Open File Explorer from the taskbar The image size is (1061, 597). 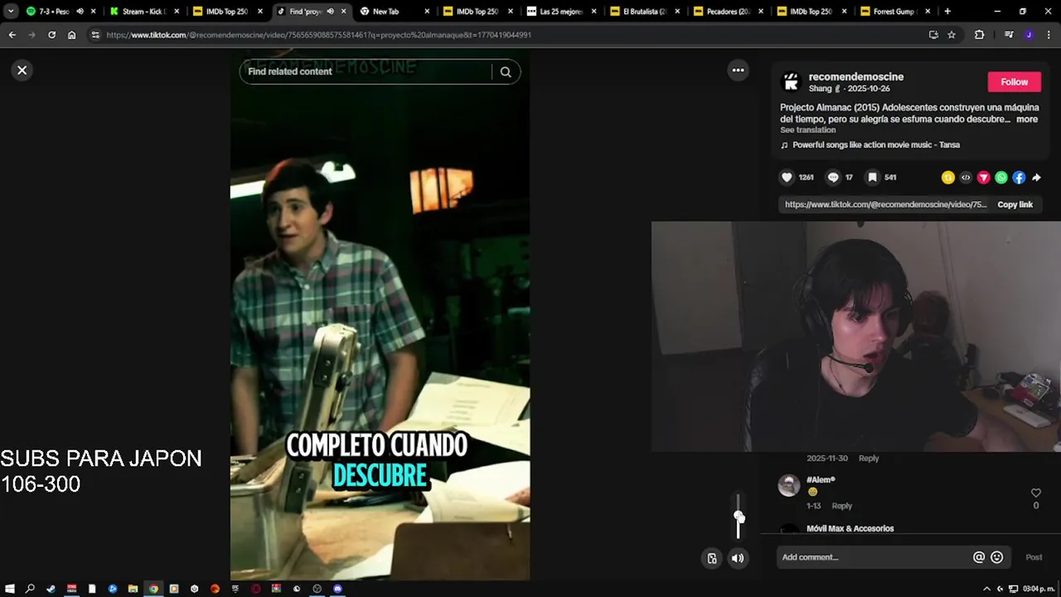click(133, 589)
